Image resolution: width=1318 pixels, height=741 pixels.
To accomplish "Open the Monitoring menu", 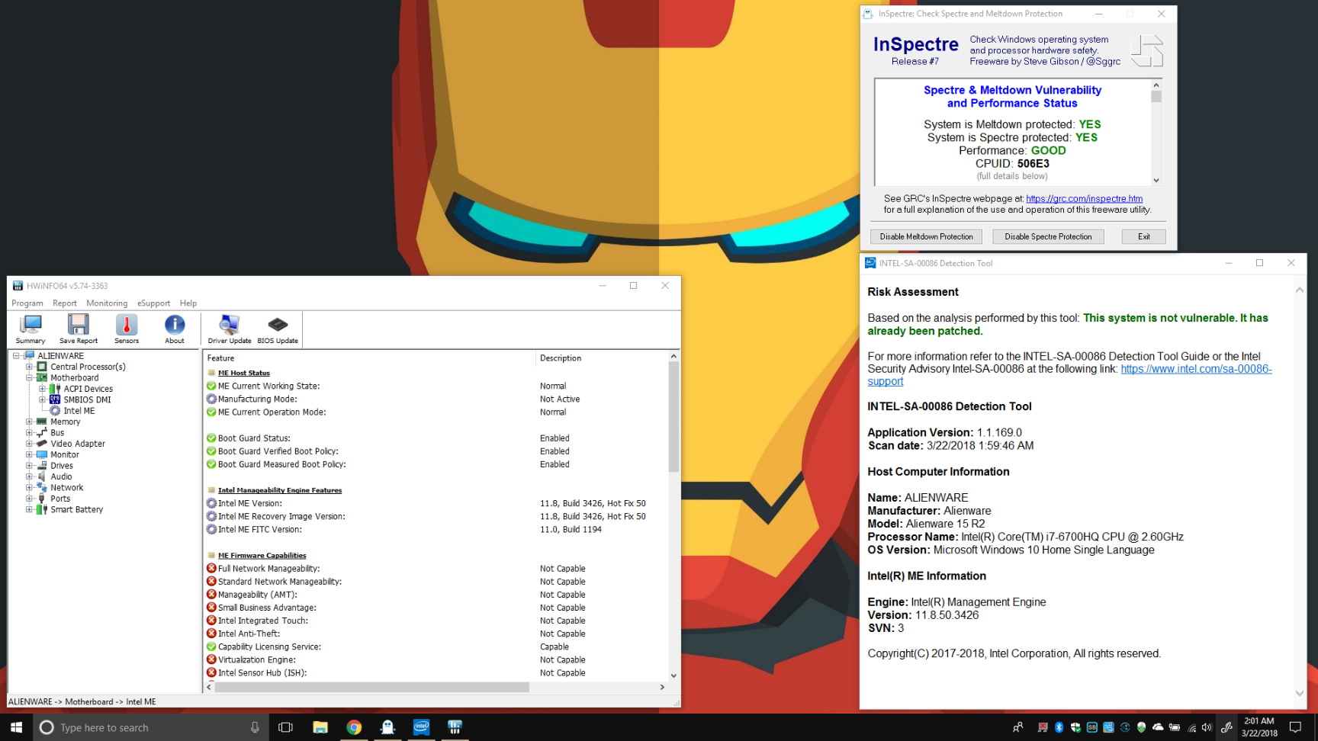I will coord(107,303).
